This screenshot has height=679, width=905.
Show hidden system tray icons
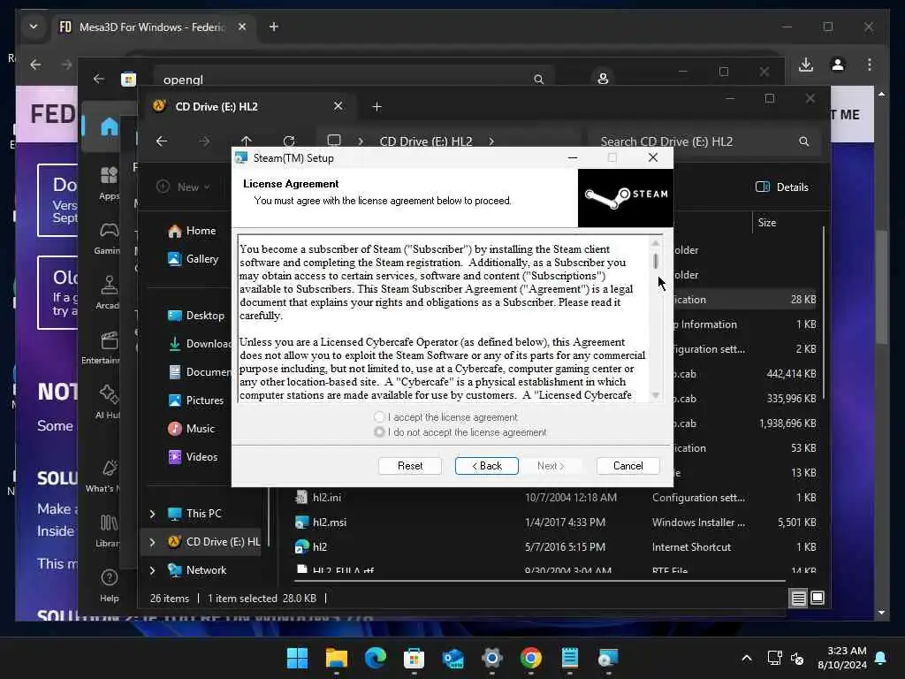746,658
